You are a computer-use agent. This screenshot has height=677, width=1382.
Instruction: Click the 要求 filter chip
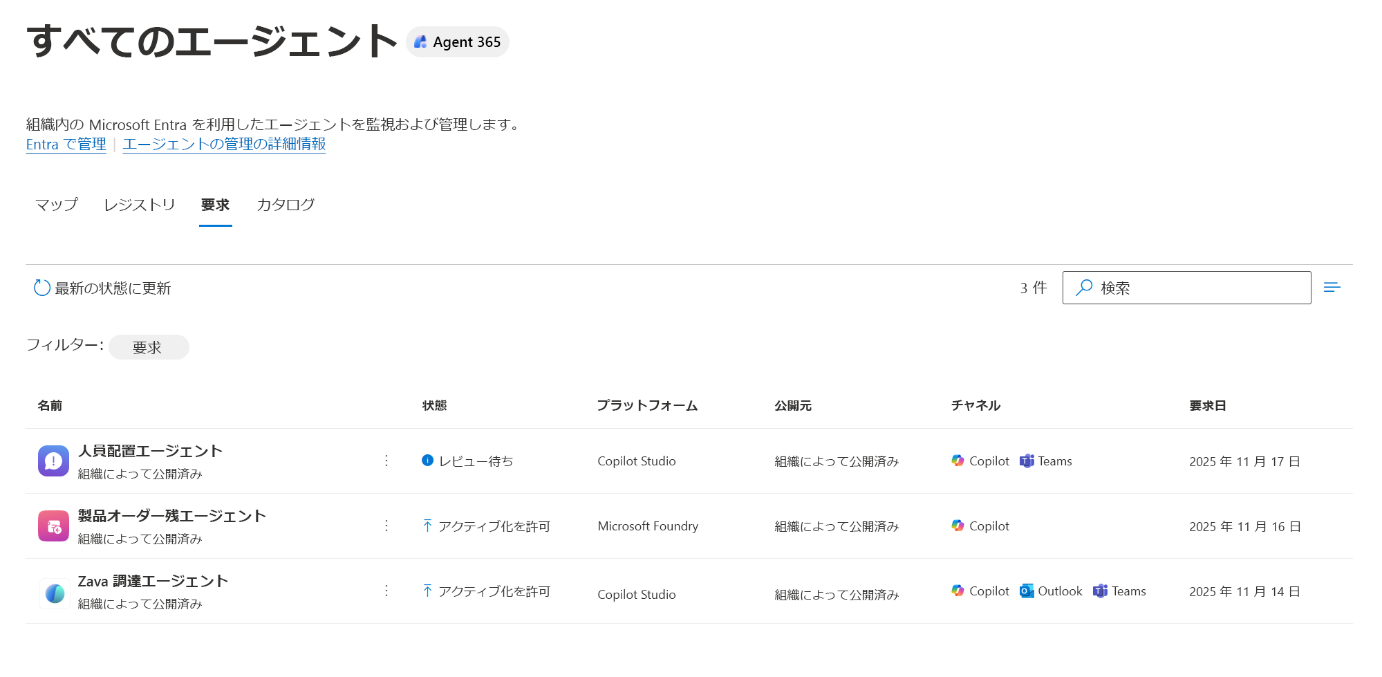click(x=148, y=347)
